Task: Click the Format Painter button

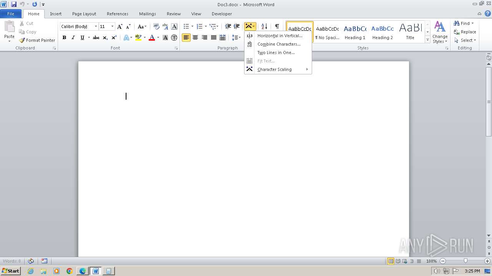Action: click(37, 40)
